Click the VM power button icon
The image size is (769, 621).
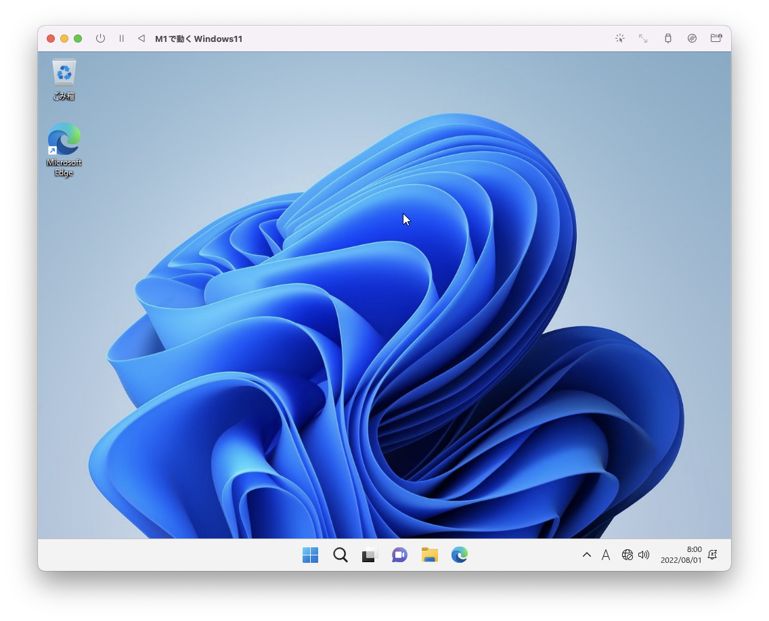click(x=101, y=39)
